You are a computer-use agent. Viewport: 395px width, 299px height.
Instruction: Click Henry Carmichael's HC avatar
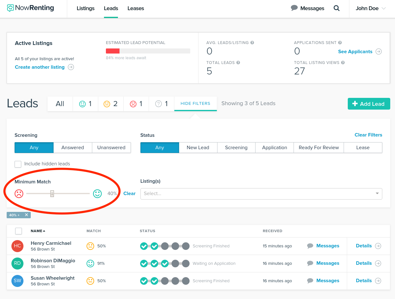point(17,246)
